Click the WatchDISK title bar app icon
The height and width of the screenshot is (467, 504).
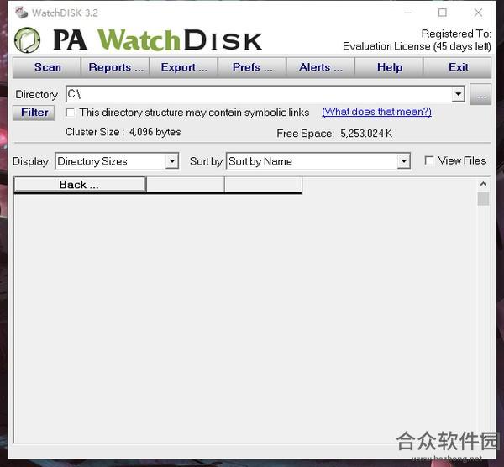[x=22, y=13]
